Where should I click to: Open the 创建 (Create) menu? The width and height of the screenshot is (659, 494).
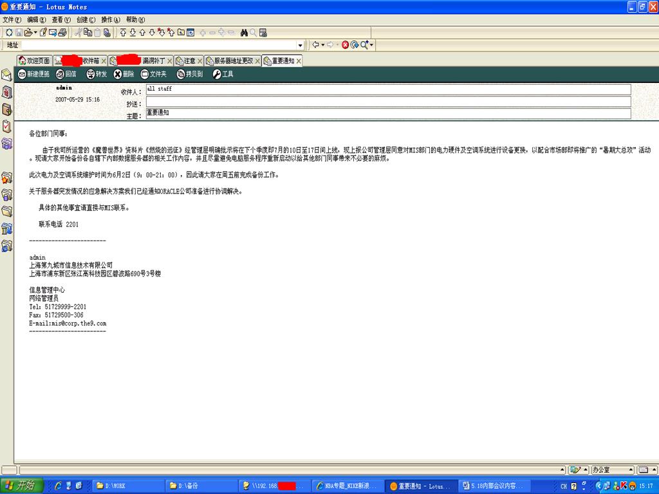point(86,20)
